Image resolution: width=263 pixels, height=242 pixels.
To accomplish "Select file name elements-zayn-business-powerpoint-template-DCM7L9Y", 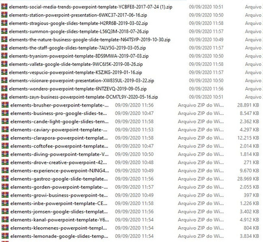I will [x=84, y=97].
